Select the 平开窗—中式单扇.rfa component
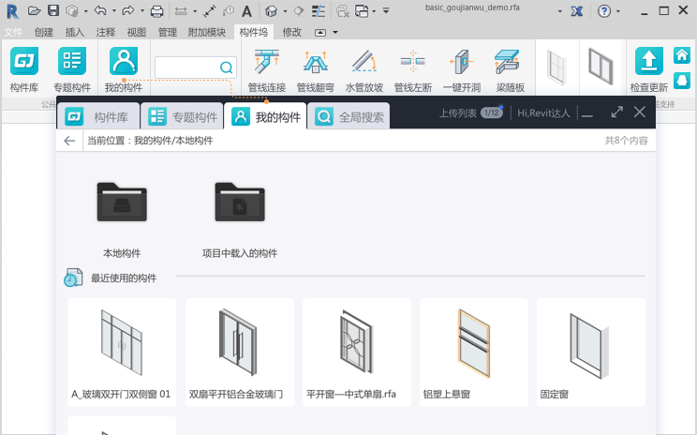Image resolution: width=697 pixels, height=435 pixels. [x=357, y=352]
